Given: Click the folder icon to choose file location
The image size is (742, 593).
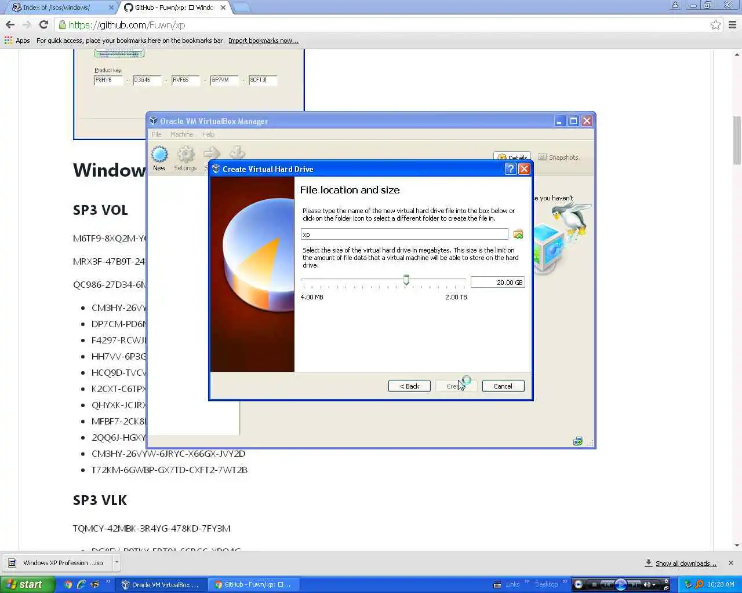Looking at the screenshot, I should (x=518, y=234).
